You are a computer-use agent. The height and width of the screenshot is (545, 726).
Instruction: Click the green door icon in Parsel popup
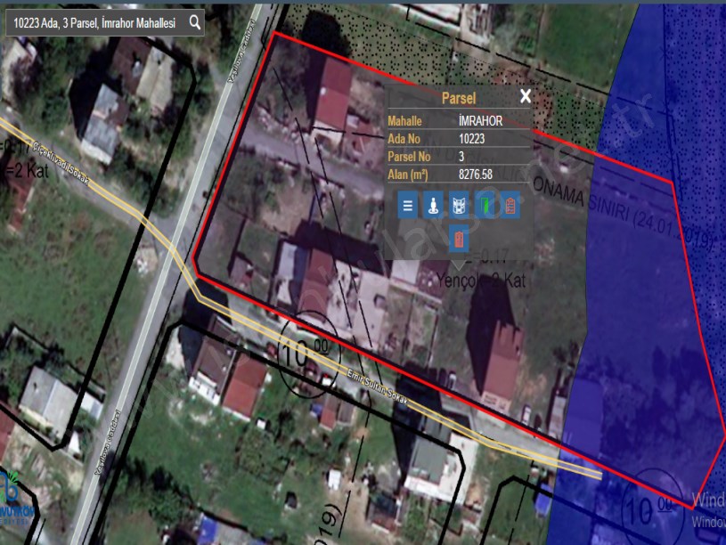click(485, 206)
